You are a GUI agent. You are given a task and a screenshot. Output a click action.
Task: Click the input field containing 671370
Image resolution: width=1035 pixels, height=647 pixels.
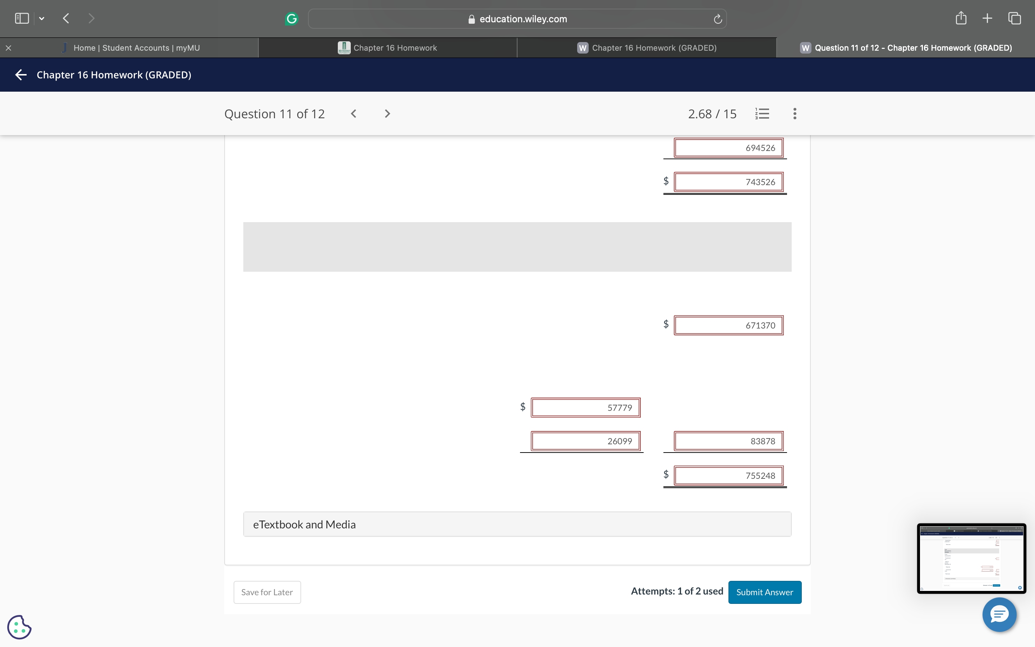728,325
